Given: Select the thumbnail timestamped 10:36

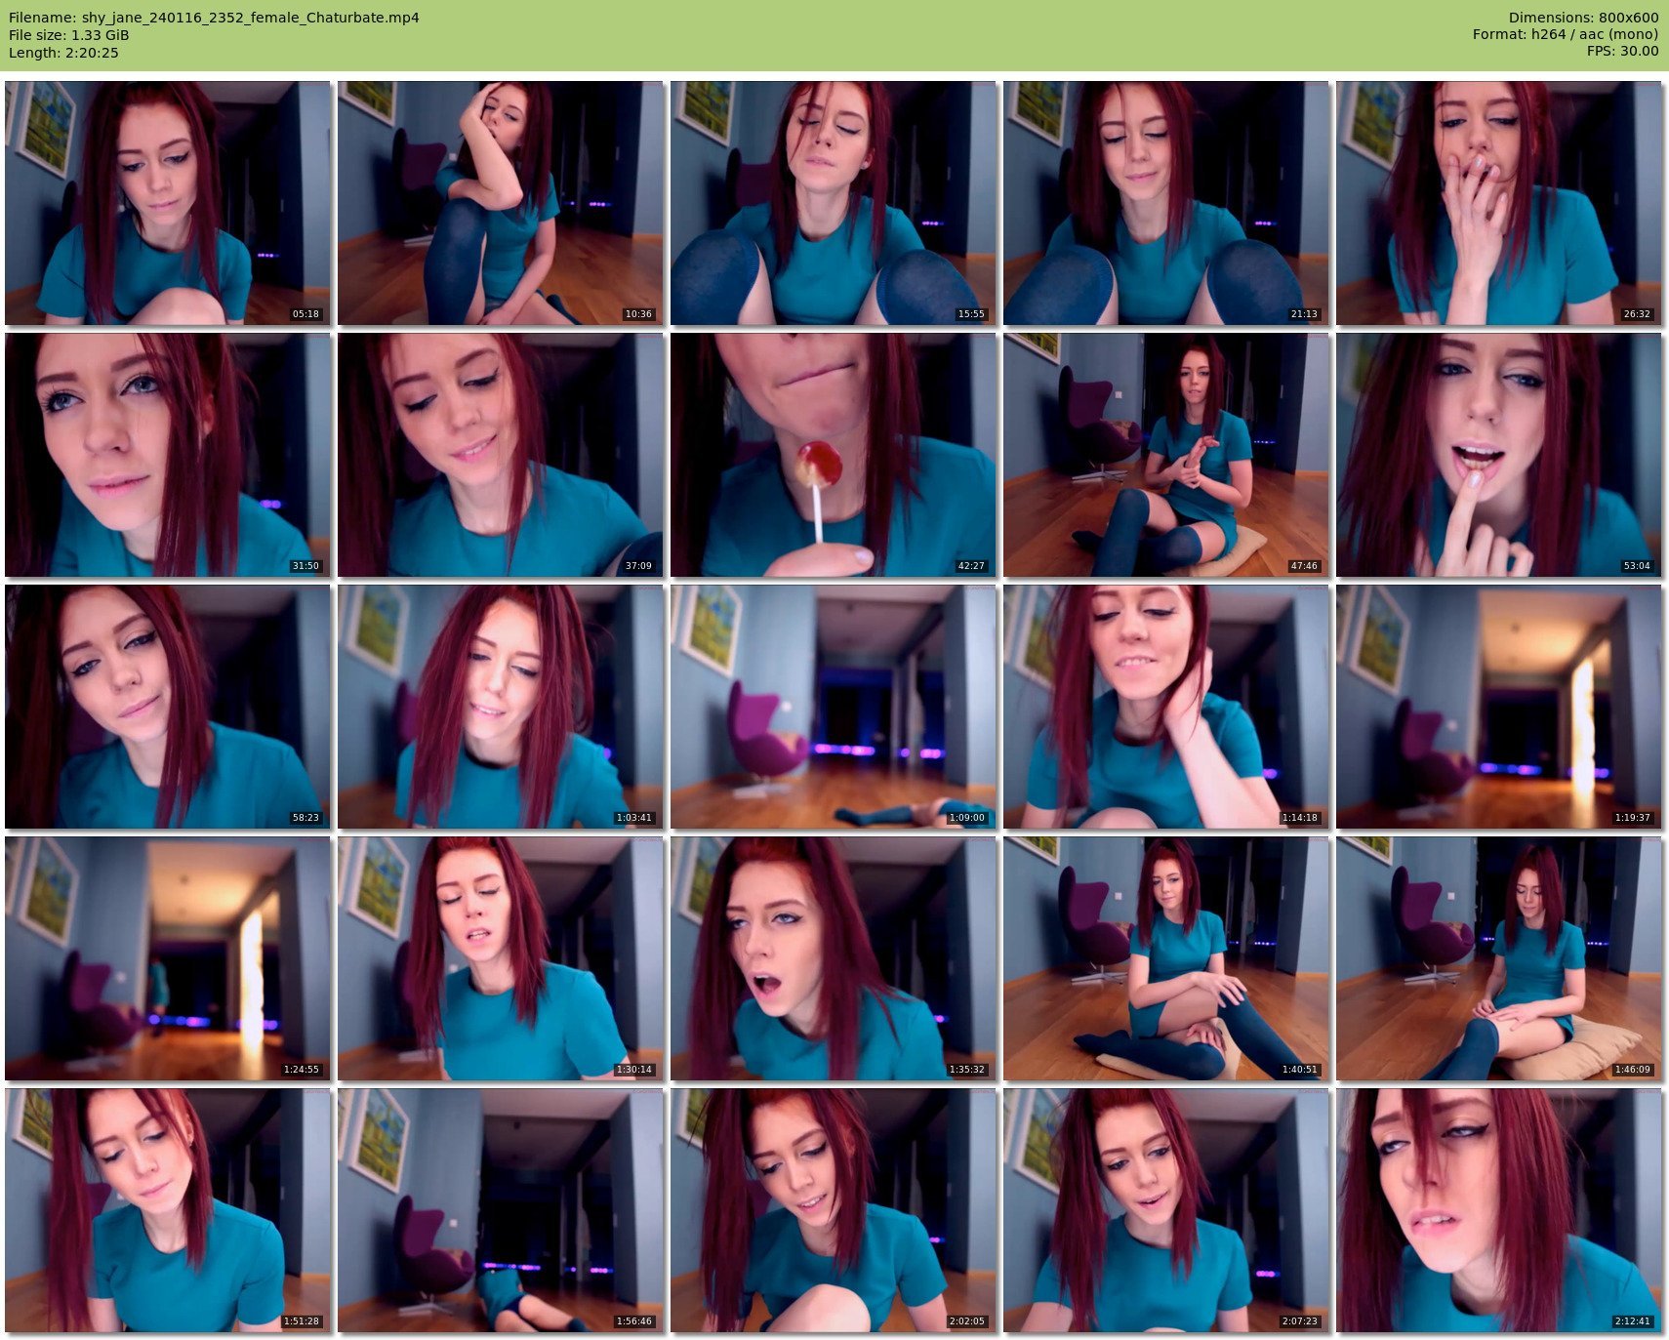Looking at the screenshot, I should 501,202.
